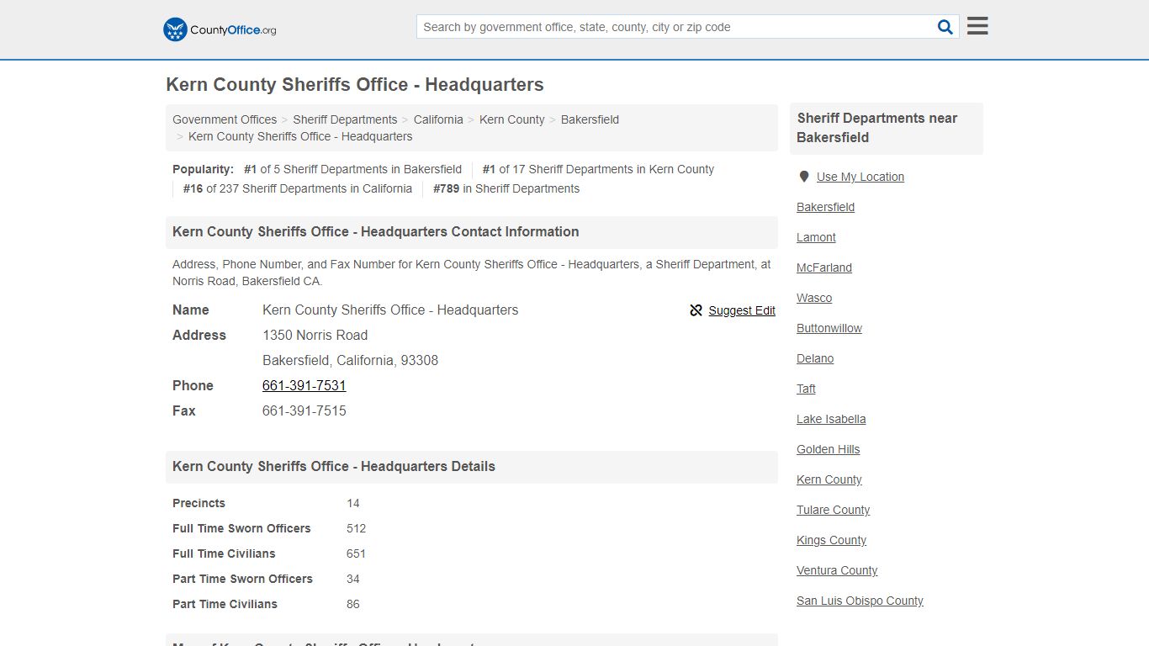
Task: Open the Delano link
Action: 815,358
